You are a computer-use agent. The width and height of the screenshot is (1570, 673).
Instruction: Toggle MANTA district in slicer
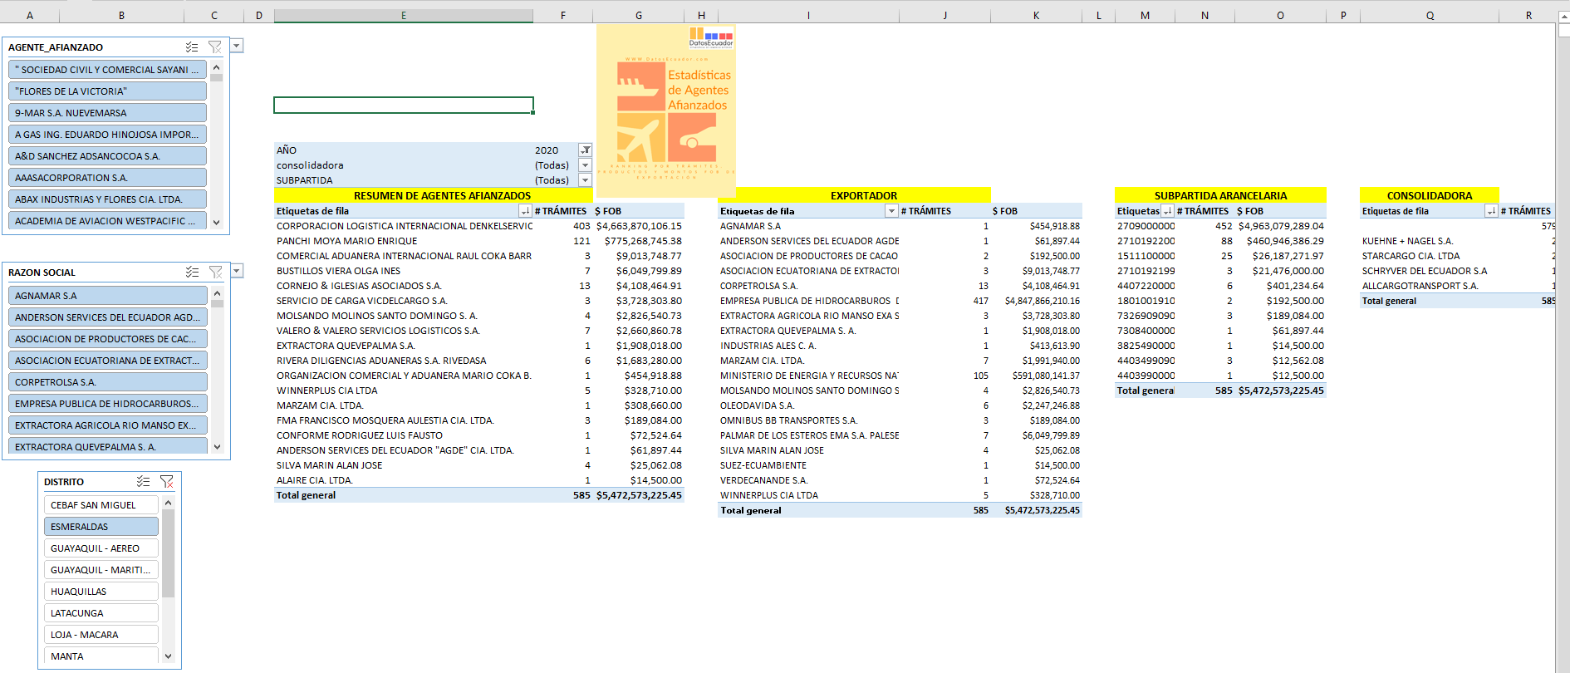pos(101,656)
